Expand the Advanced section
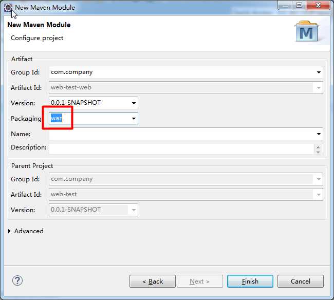The height and width of the screenshot is (300, 334). (x=9, y=231)
